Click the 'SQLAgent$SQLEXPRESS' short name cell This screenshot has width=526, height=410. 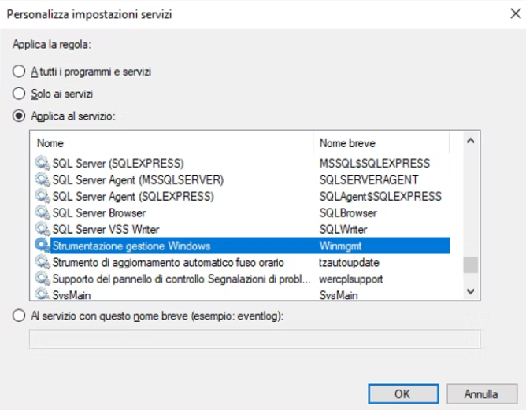point(380,196)
